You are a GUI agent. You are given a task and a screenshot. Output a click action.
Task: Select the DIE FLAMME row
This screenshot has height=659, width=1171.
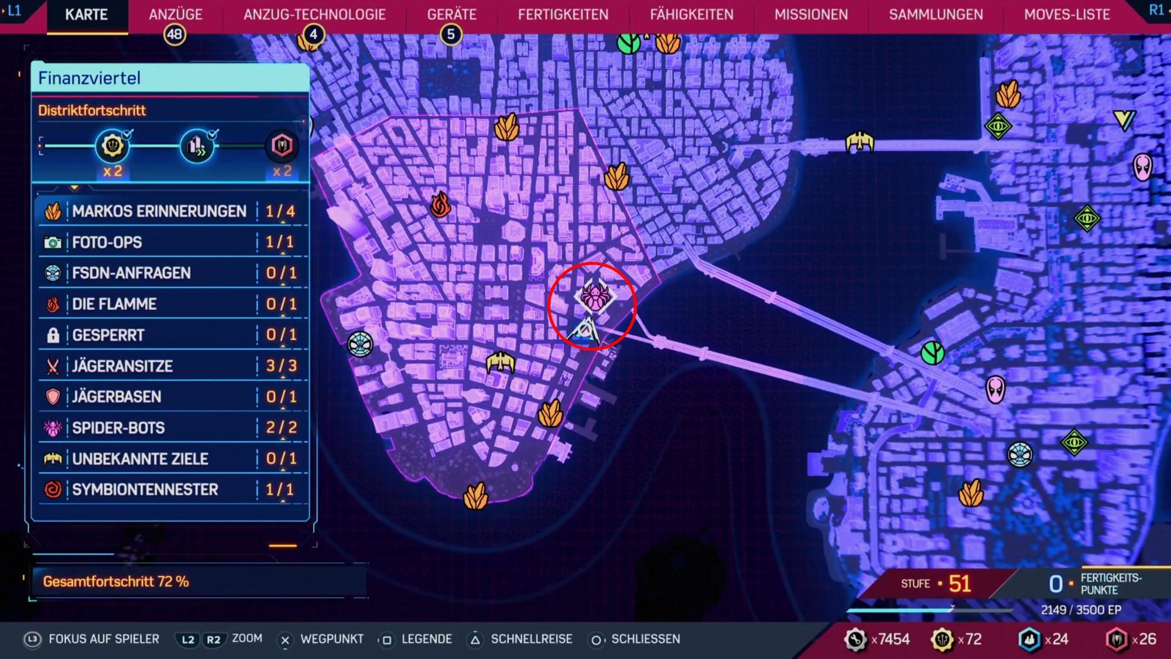pyautogui.click(x=172, y=304)
